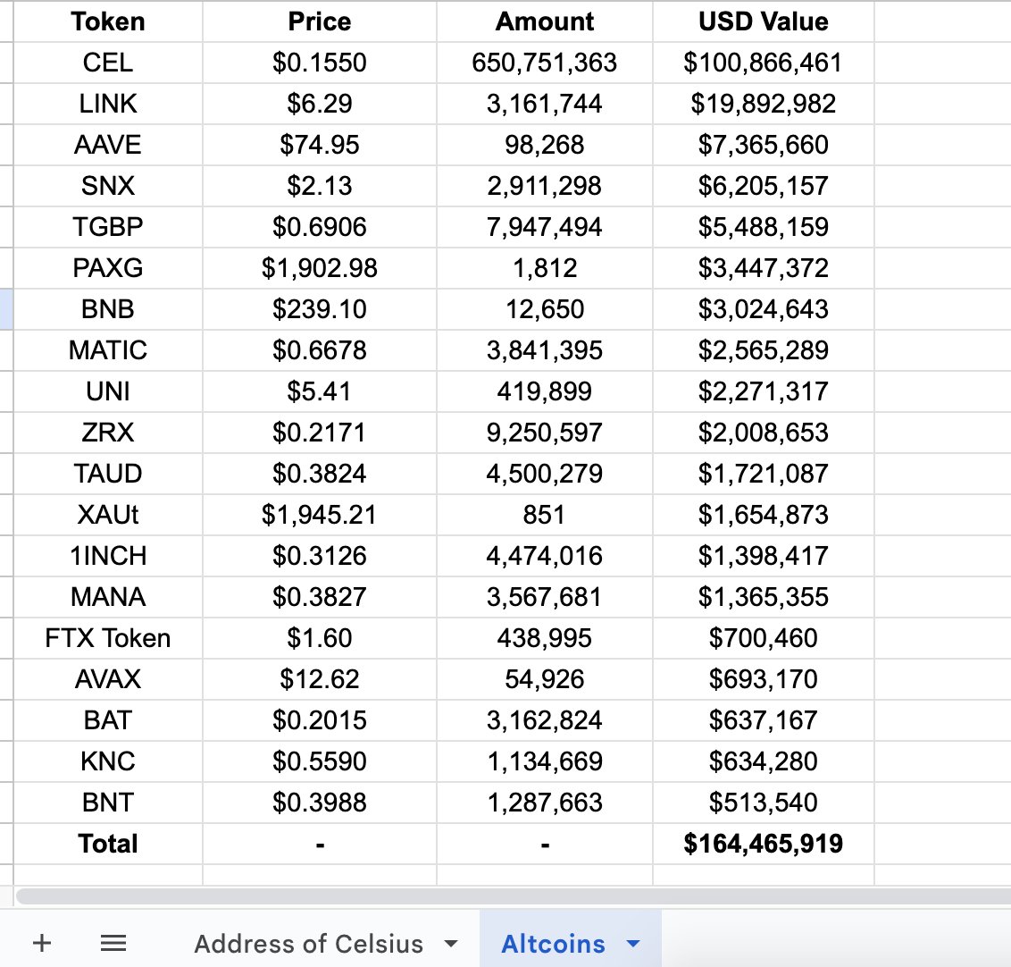This screenshot has width=1011, height=967.
Task: Open the all sheets list icon
Action: pos(113,943)
